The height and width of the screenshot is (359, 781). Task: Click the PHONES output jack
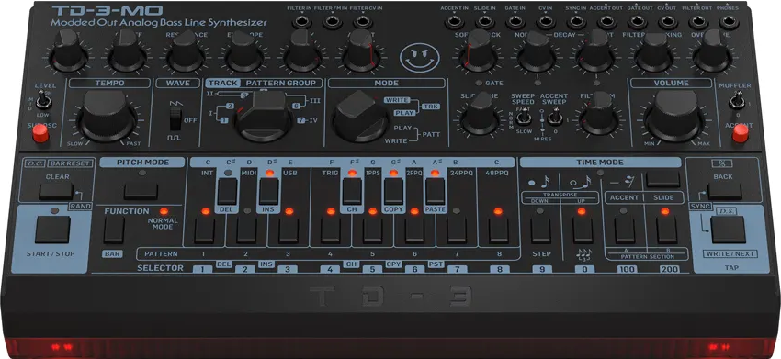coord(729,22)
